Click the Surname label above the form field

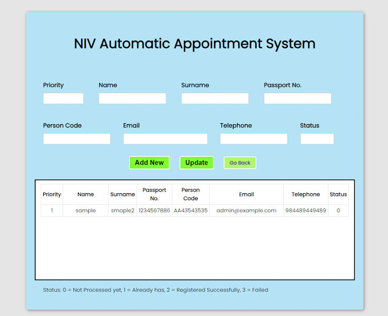tap(195, 85)
